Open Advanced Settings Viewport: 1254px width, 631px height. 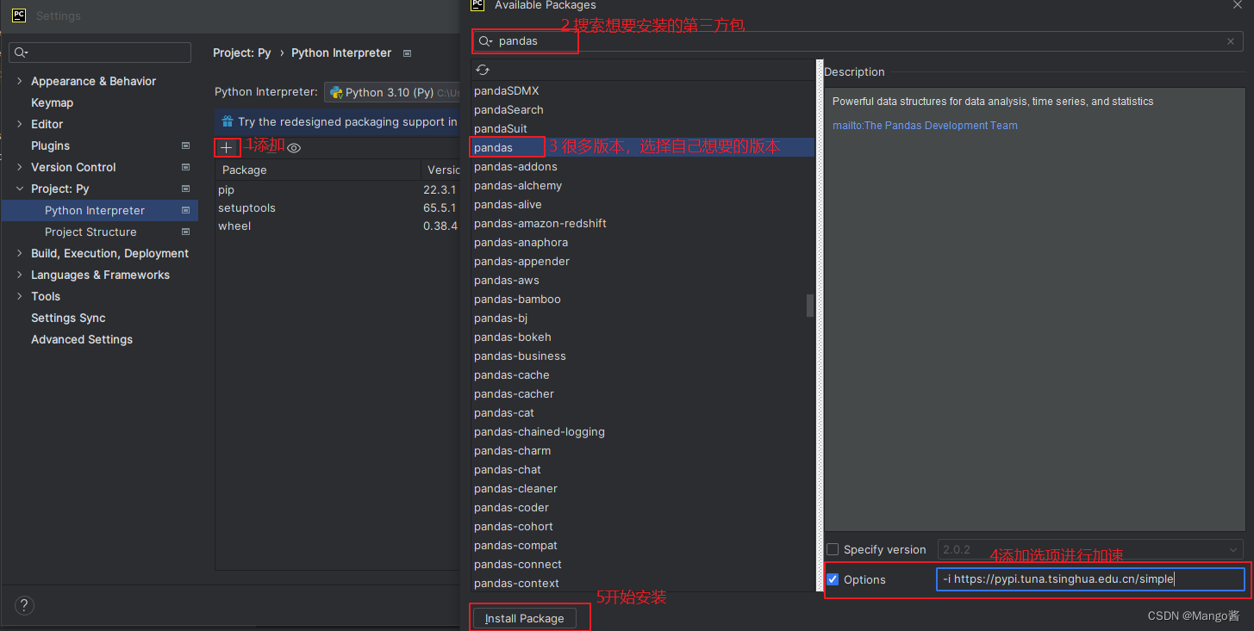[82, 339]
